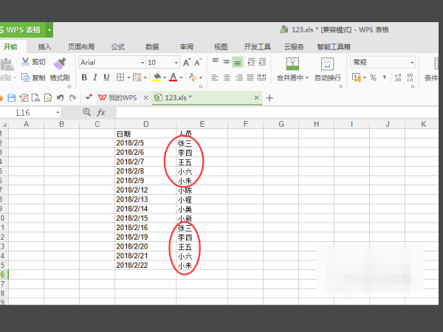Add new document tab with plus
Viewport: 443px width, 332px height.
[x=269, y=98]
